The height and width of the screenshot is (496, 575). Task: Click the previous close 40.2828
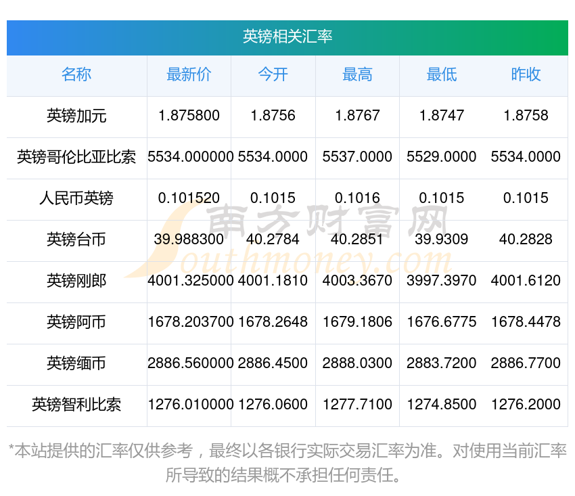click(526, 239)
